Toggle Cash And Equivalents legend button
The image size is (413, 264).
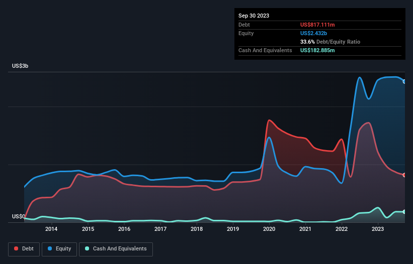point(116,249)
